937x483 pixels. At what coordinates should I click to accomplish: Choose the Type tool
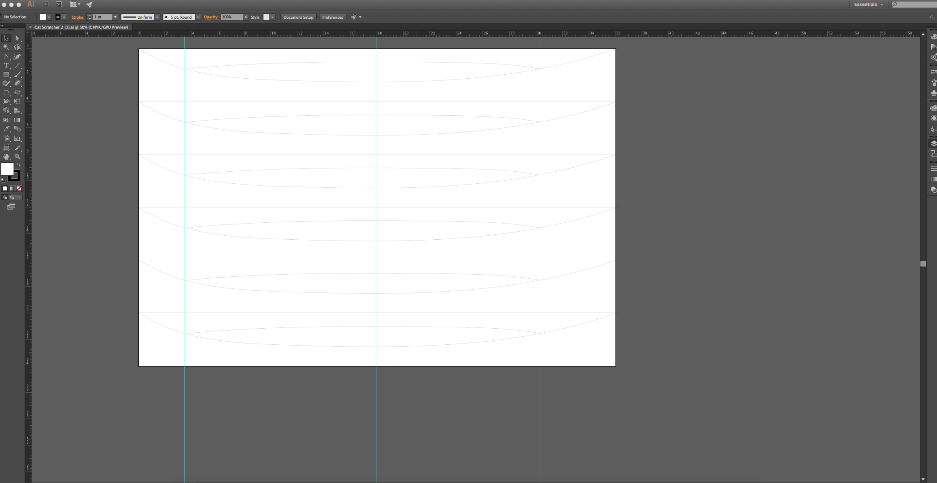coord(6,66)
